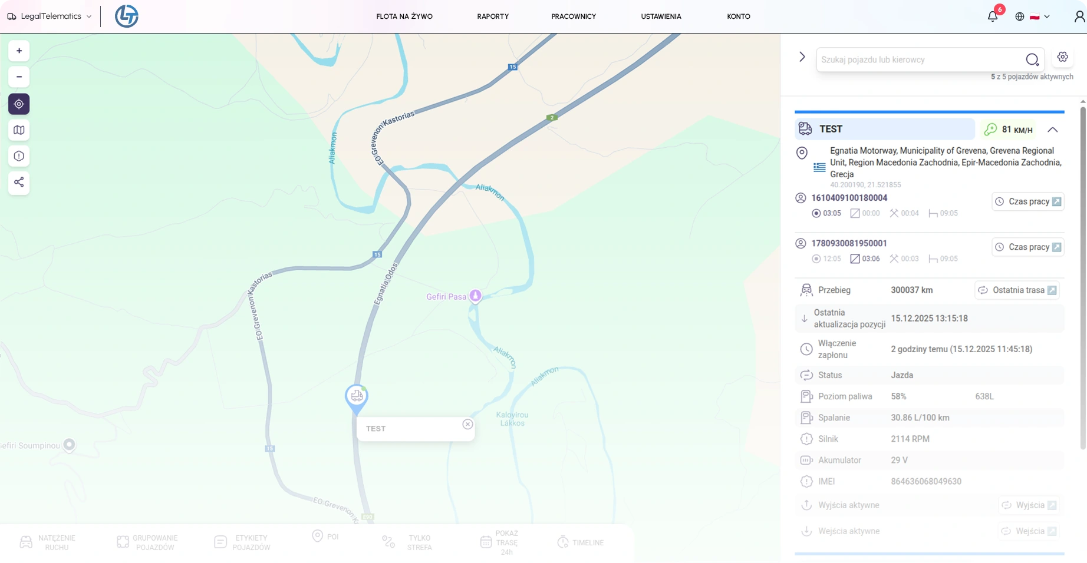
Task: Click the Ostatnia trasa button
Action: tap(1017, 290)
